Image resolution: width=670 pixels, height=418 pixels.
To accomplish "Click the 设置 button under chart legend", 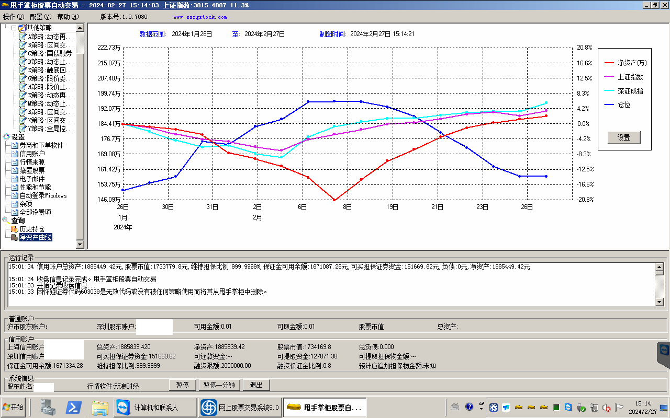I will click(x=623, y=138).
